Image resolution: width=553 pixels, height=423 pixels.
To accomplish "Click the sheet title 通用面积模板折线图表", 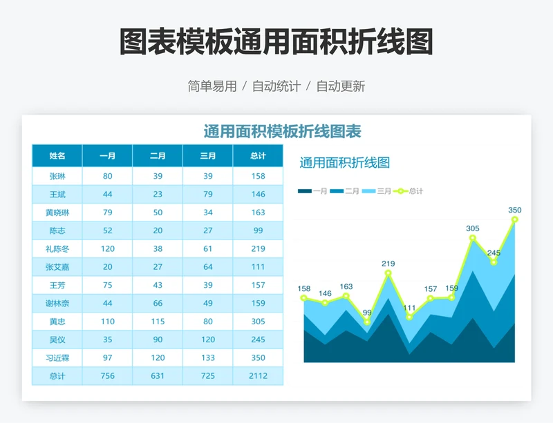I will click(x=283, y=131).
